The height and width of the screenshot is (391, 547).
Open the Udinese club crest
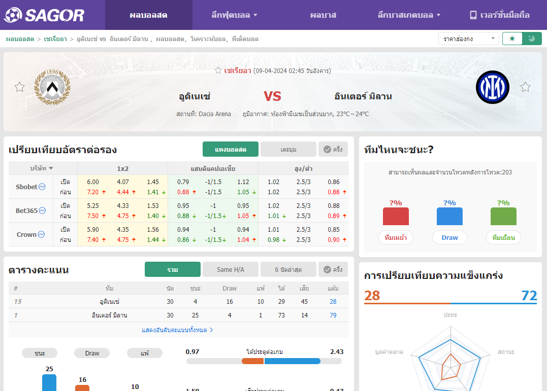[52, 87]
